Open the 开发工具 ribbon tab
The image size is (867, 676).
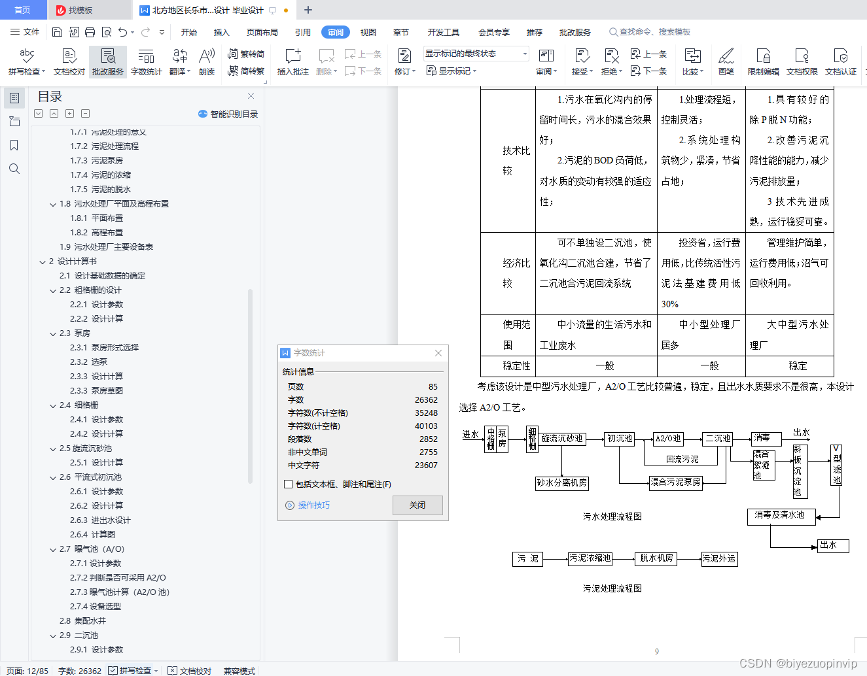point(444,32)
